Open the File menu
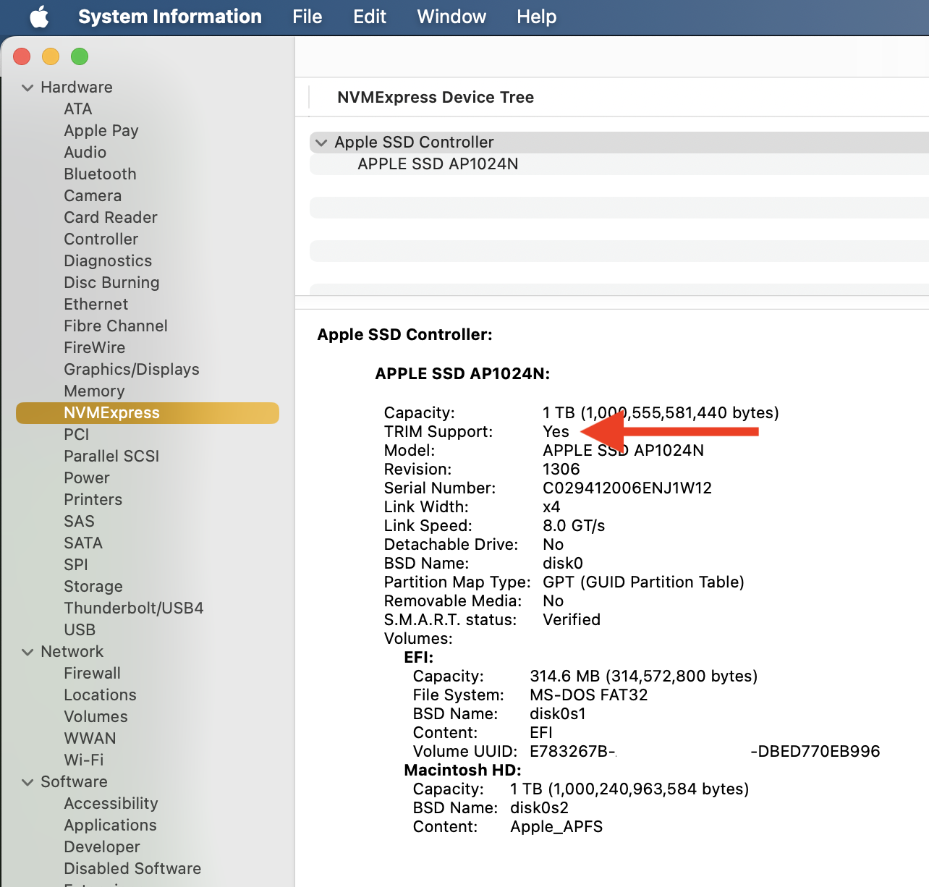 pos(307,17)
